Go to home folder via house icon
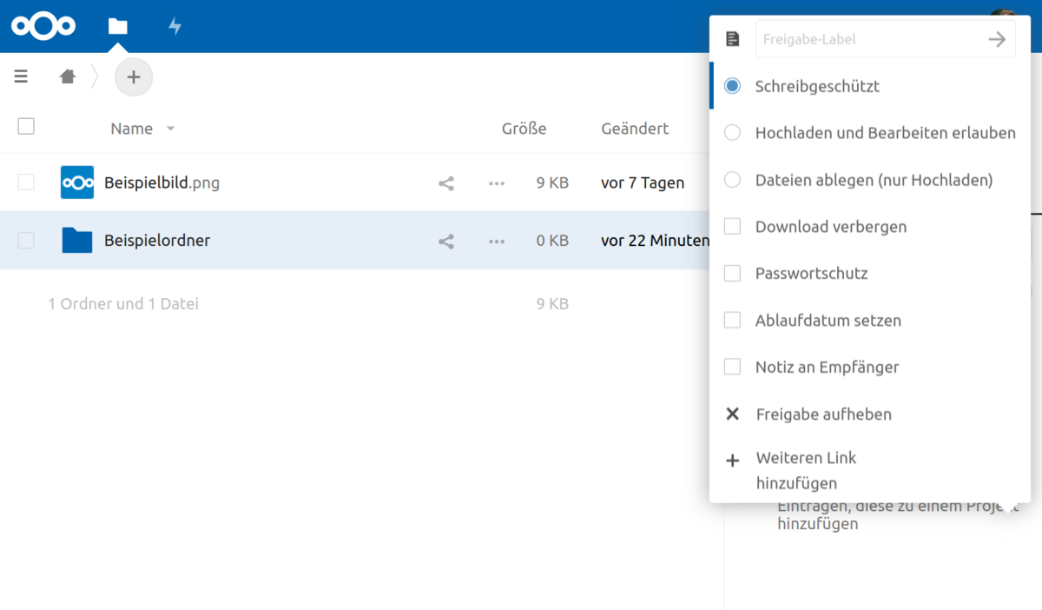Screen dimensions: 1042x610 (x=68, y=76)
